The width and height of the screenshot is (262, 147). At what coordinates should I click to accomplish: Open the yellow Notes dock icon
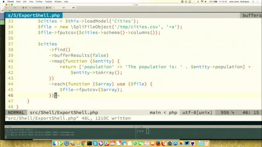[129, 143]
